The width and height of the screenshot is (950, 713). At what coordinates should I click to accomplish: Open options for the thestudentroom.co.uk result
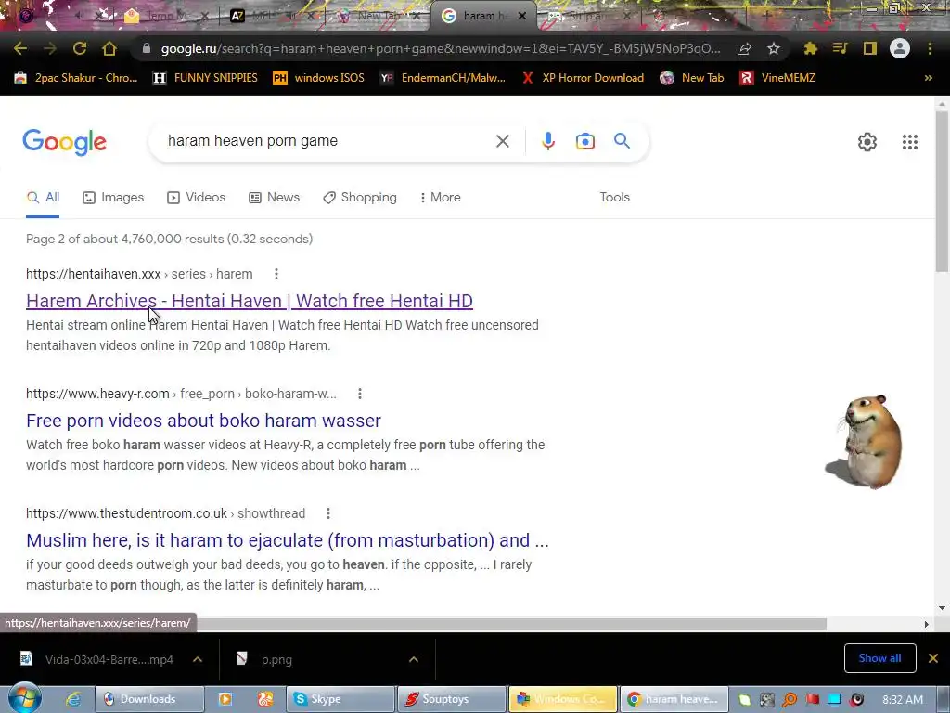[328, 513]
